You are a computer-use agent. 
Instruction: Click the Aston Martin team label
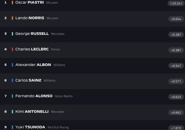click(x=64, y=96)
